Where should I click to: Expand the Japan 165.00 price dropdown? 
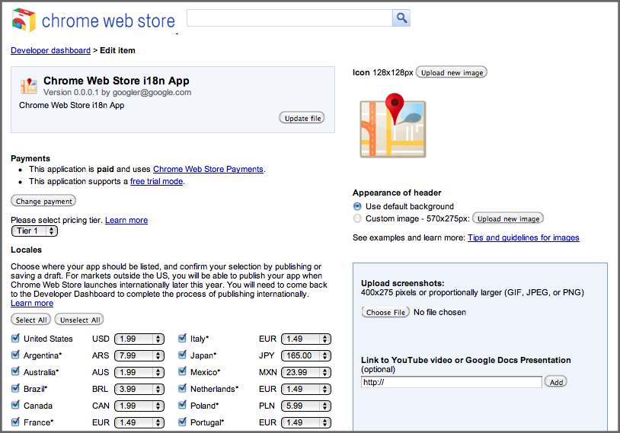306,355
